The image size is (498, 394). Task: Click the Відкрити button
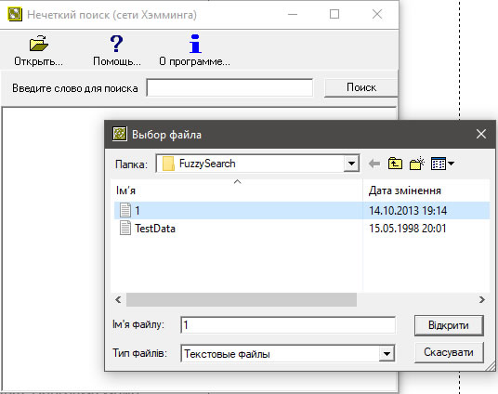tap(449, 325)
